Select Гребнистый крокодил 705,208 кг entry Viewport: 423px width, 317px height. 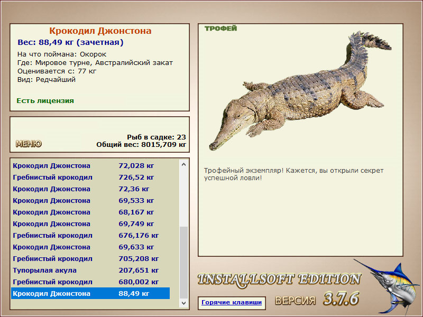point(90,258)
